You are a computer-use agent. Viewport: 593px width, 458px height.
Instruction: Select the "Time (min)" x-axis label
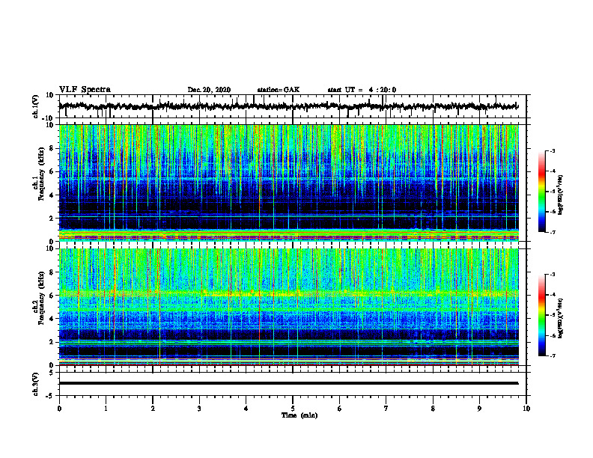tap(299, 415)
